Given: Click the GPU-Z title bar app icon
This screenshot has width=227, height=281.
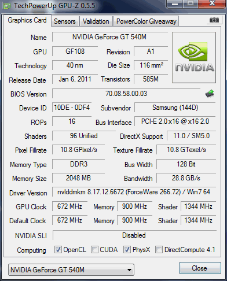Looking at the screenshot, I should [x=7, y=6].
